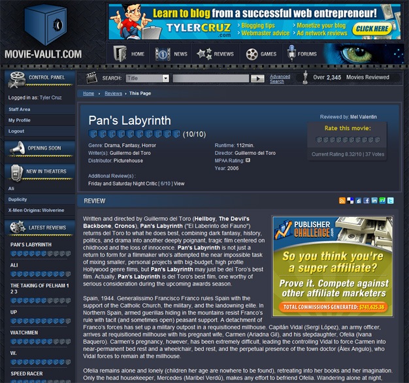Open the Advanced Search link
This screenshot has width=409, height=383.
pyautogui.click(x=280, y=79)
